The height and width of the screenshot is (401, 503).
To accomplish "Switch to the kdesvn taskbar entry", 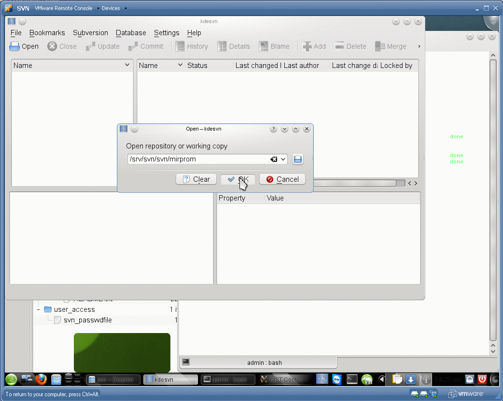I will (x=170, y=379).
